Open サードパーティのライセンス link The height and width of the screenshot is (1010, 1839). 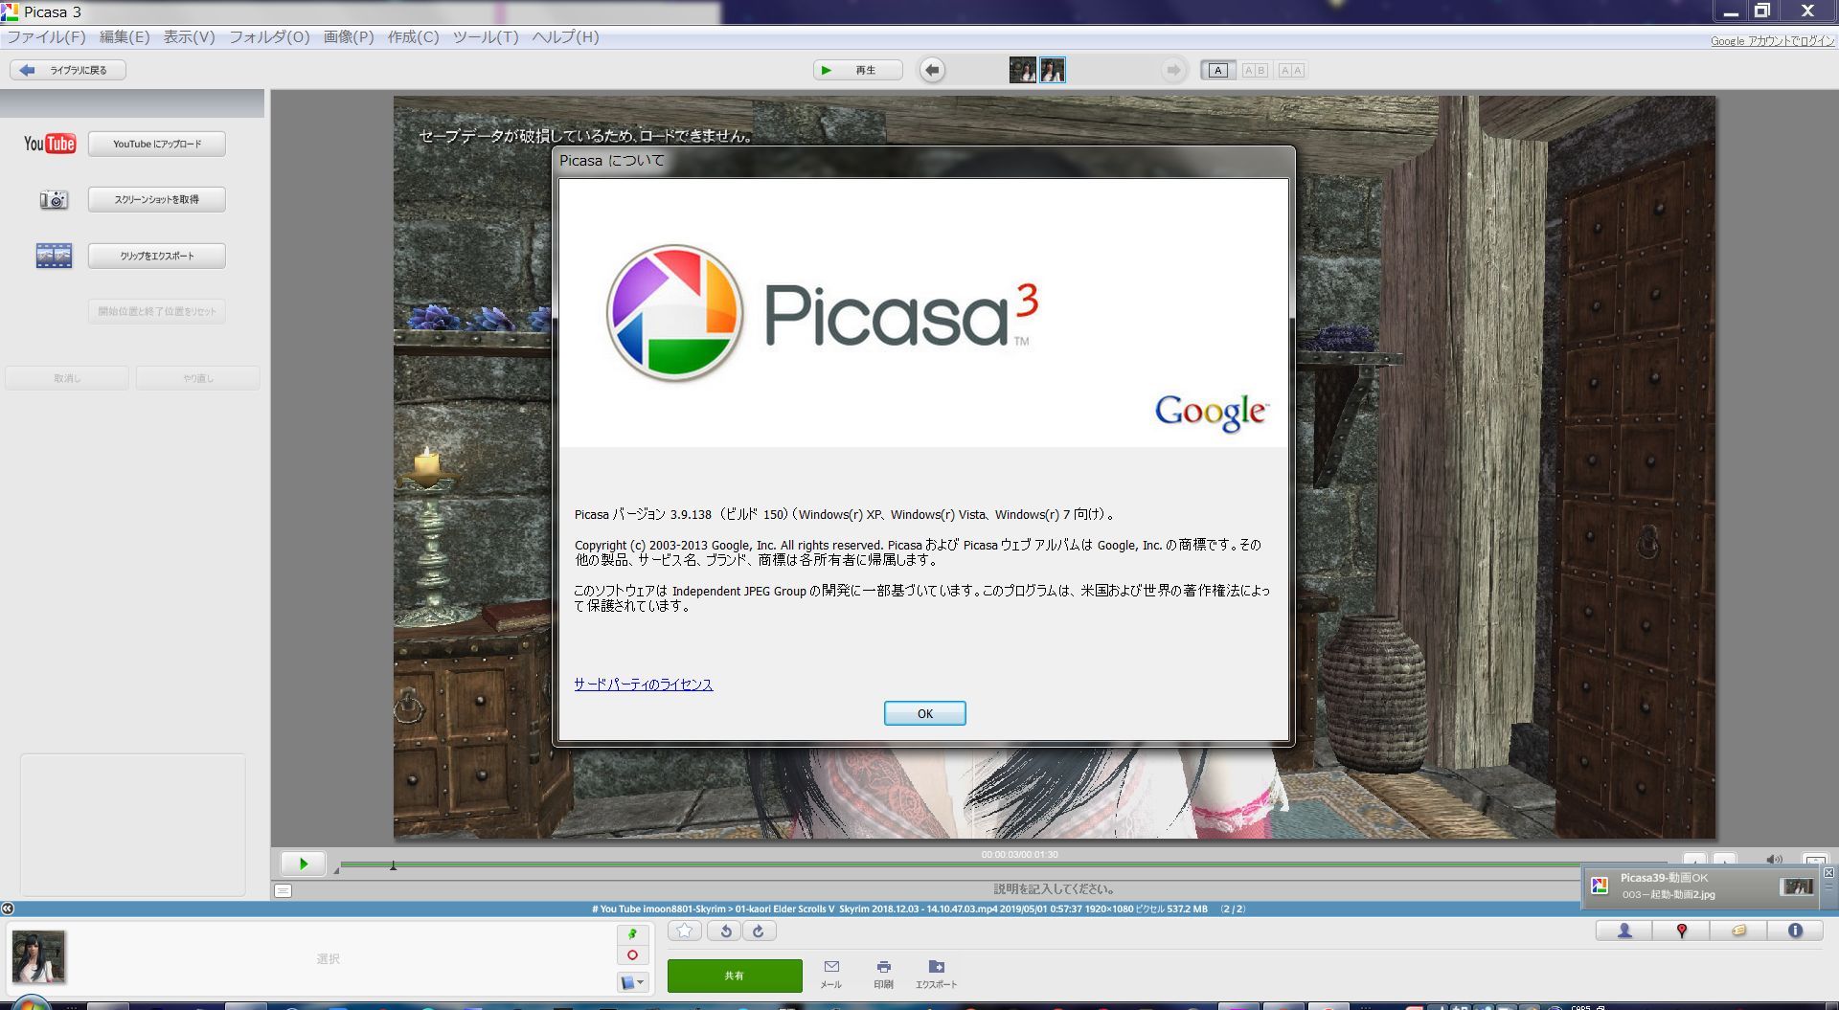pos(644,685)
